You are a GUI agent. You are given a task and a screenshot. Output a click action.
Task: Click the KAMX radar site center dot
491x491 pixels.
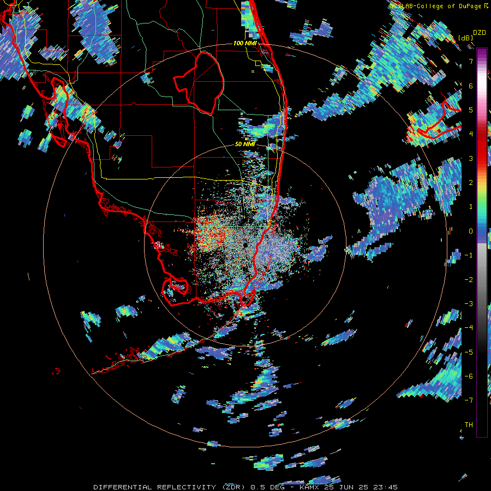pyautogui.click(x=245, y=245)
